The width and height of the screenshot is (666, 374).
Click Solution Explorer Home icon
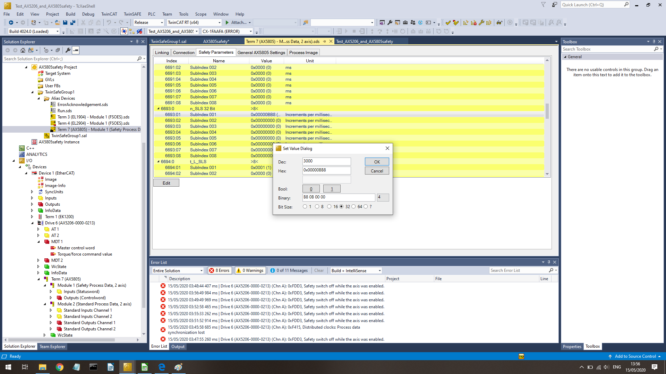click(23, 50)
